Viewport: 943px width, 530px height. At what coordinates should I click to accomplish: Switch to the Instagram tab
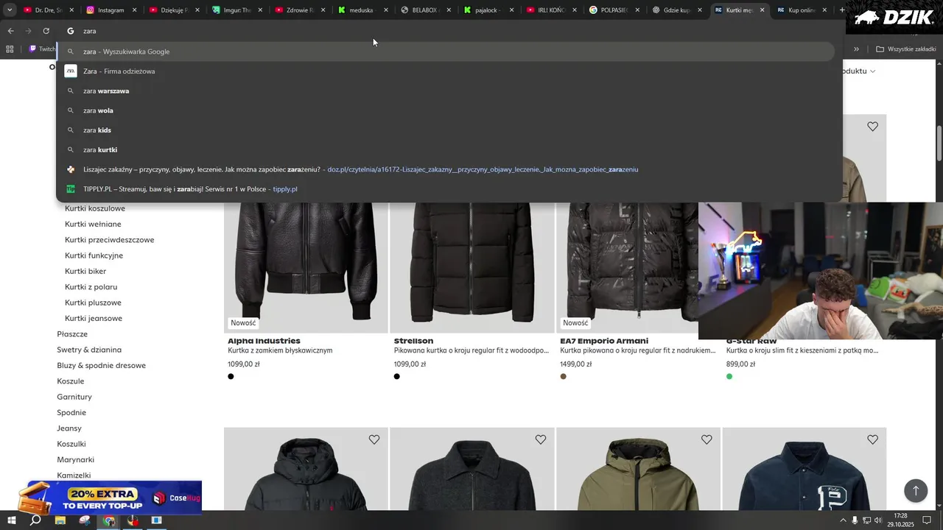[x=112, y=10]
